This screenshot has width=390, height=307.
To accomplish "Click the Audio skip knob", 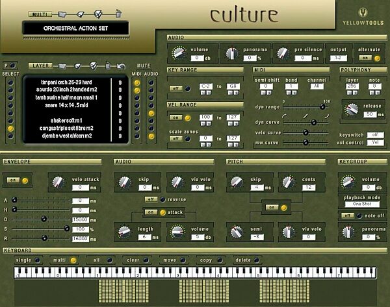I will pos(125,182).
